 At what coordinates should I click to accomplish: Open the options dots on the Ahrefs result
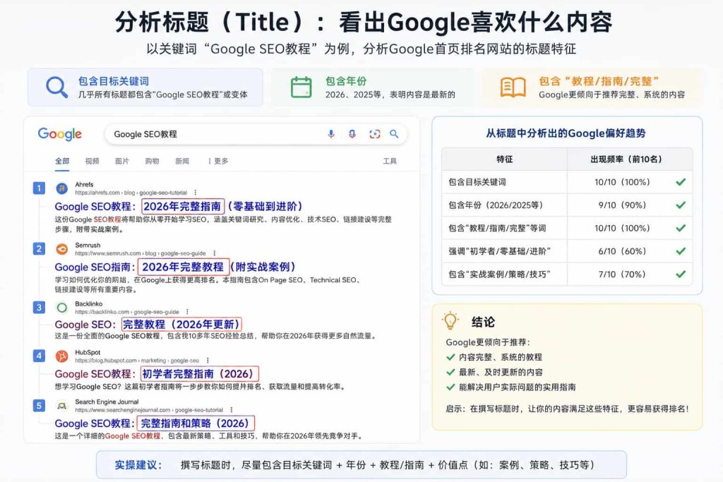pos(196,193)
